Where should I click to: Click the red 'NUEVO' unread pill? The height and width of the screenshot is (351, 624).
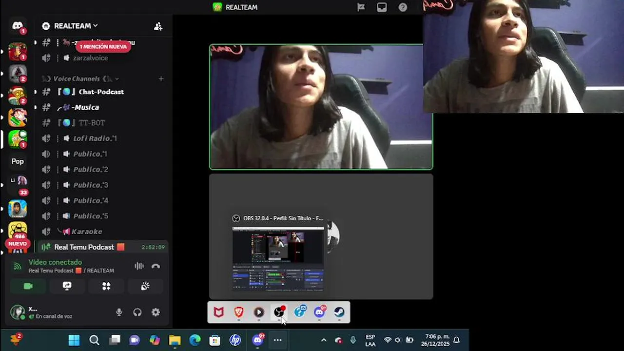18,244
